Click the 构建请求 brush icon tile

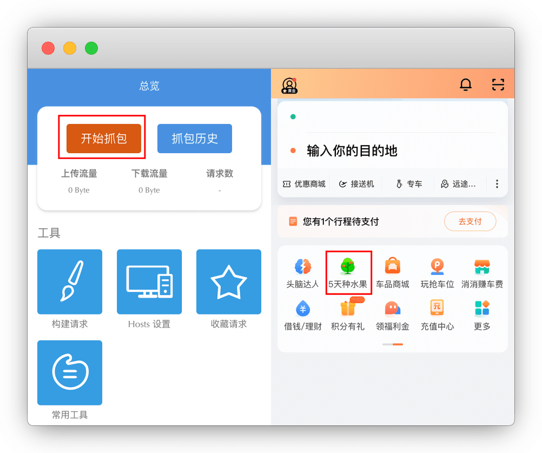tap(70, 281)
